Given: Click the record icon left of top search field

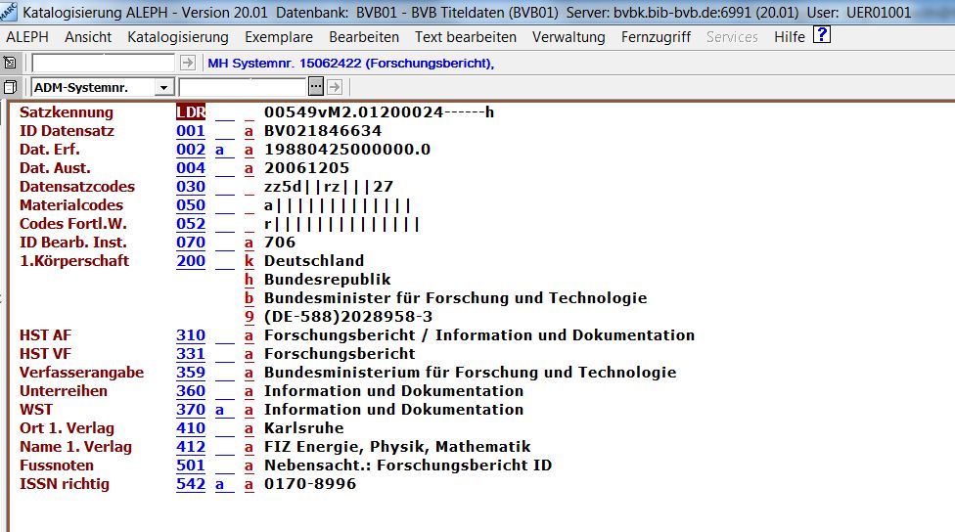Looking at the screenshot, I should point(11,63).
